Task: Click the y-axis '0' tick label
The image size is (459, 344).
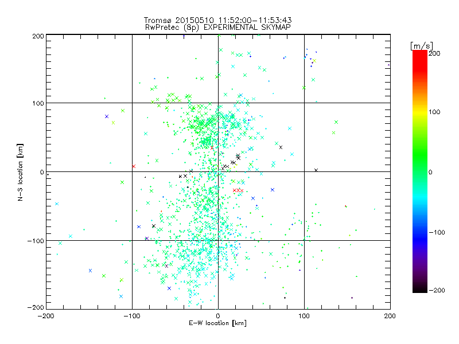Action: 42,172
